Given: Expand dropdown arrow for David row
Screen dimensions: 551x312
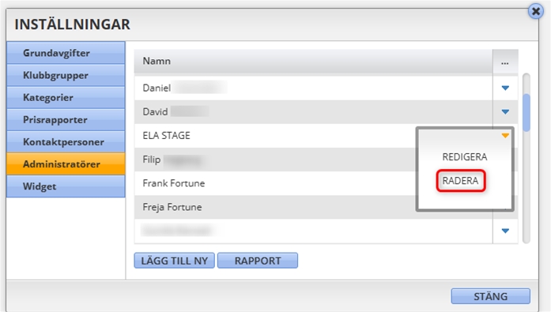Looking at the screenshot, I should [x=505, y=112].
